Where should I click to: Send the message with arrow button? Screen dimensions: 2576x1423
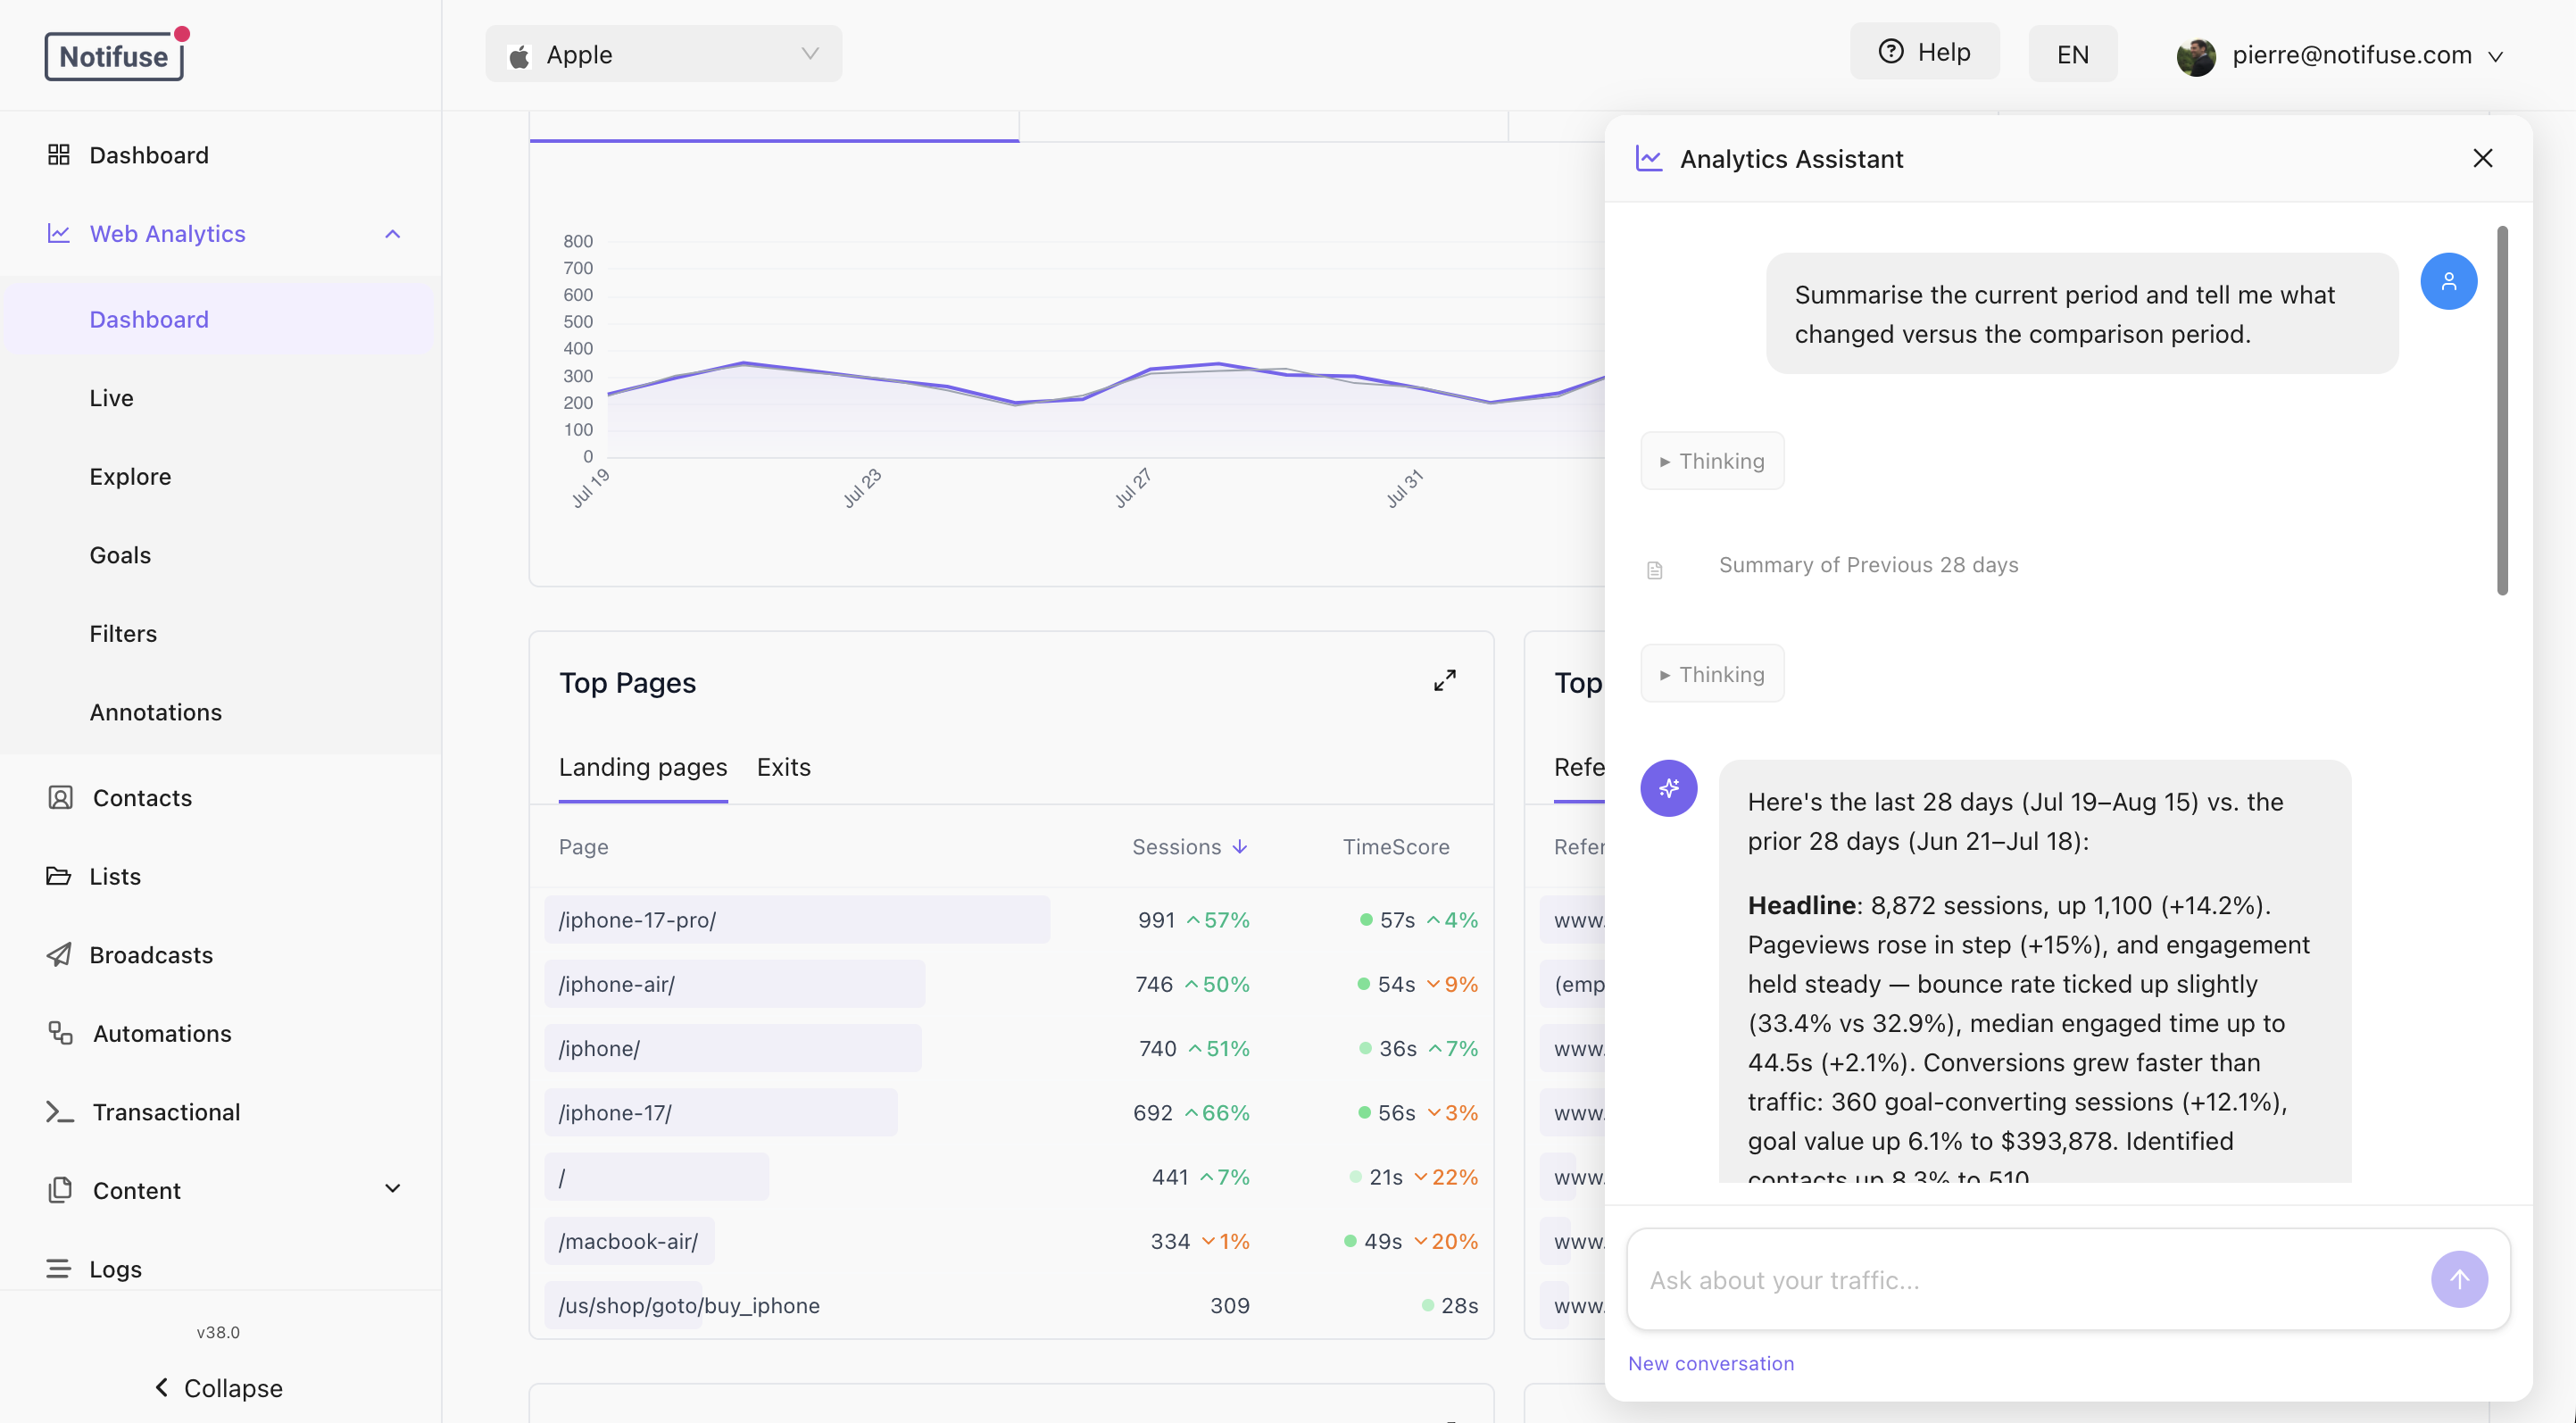[x=2459, y=1279]
